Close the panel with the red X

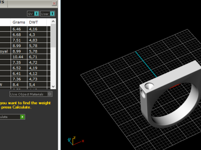click(x=54, y=3)
